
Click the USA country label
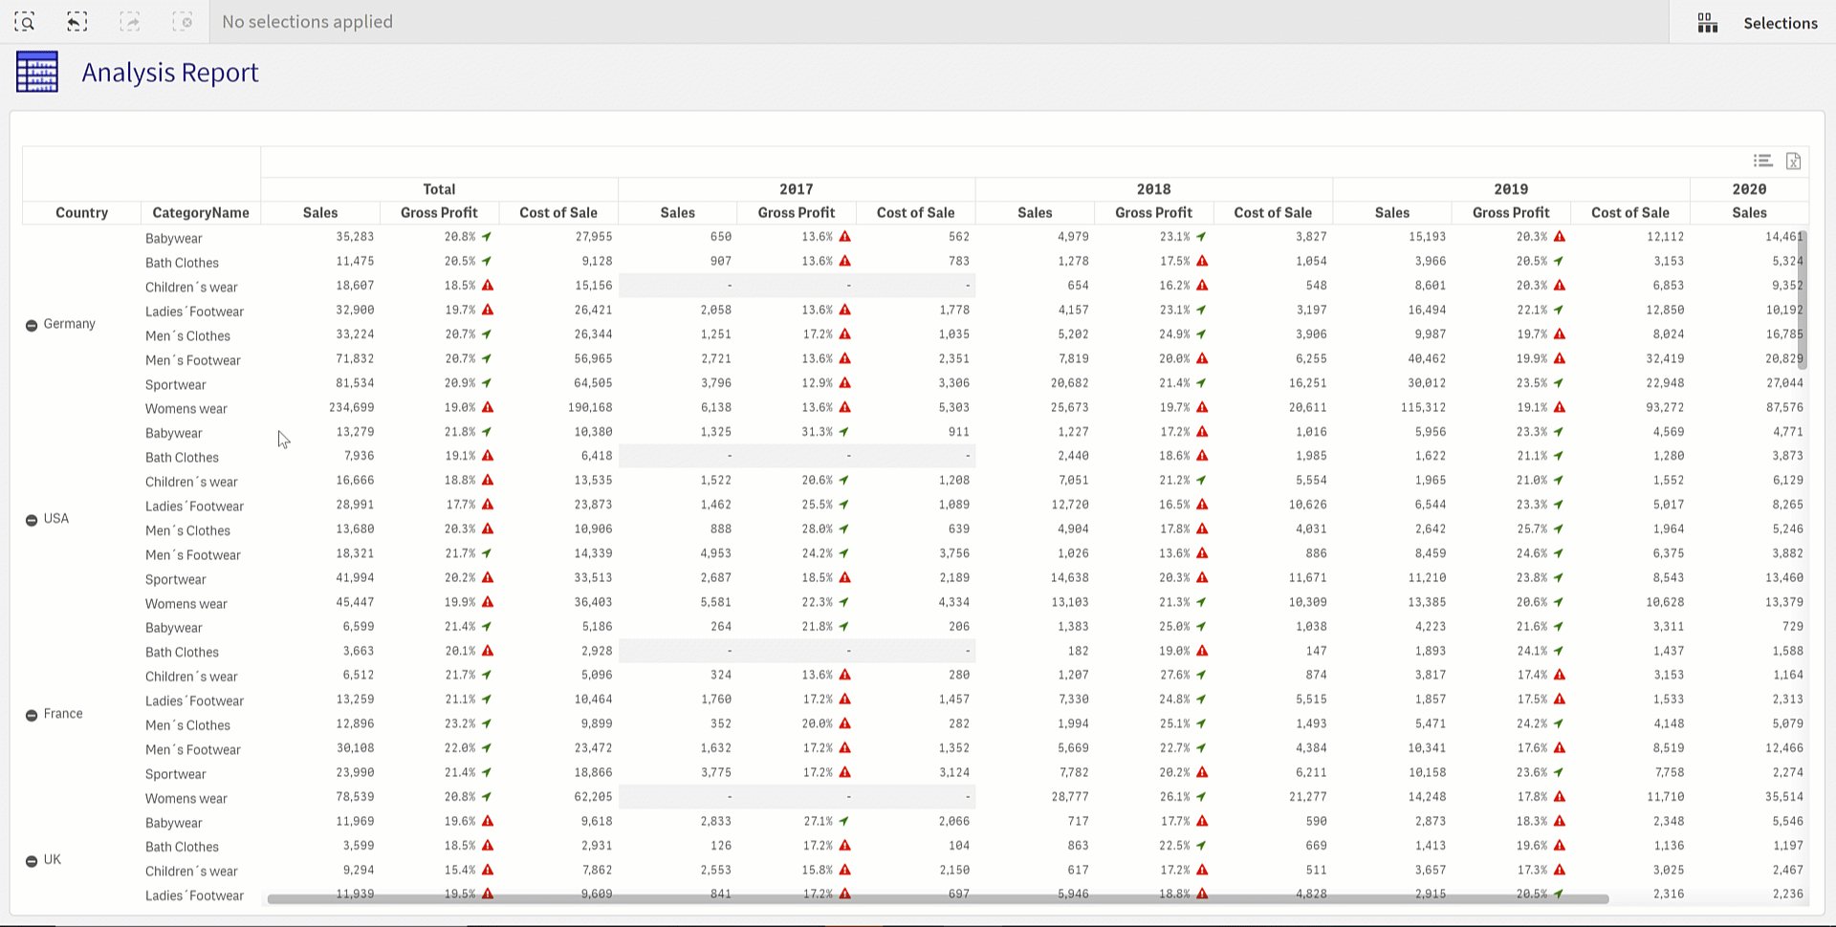pos(56,519)
